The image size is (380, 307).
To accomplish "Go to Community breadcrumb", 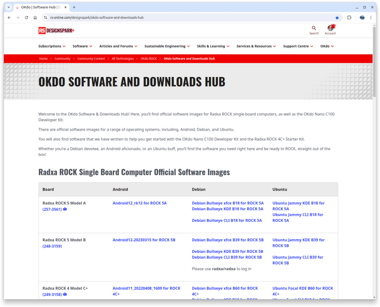I will click(x=62, y=59).
